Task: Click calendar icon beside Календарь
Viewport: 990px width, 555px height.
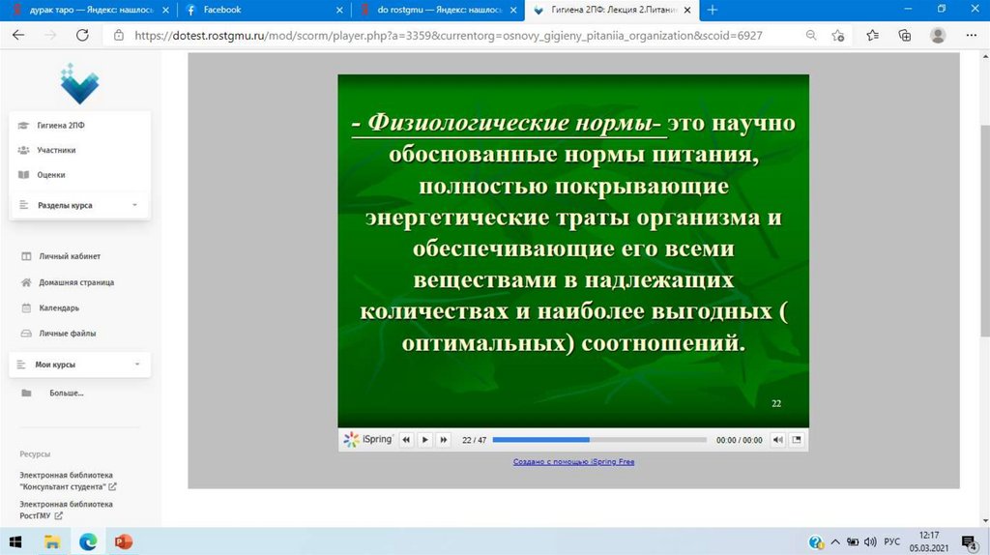Action: (x=26, y=307)
